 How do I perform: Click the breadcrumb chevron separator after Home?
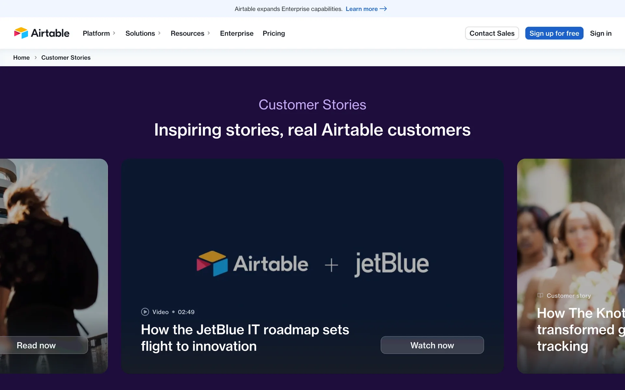pos(35,58)
